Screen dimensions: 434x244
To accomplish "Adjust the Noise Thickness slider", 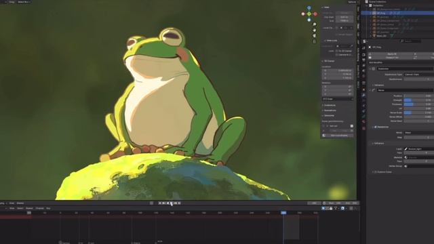I will click(419, 104).
